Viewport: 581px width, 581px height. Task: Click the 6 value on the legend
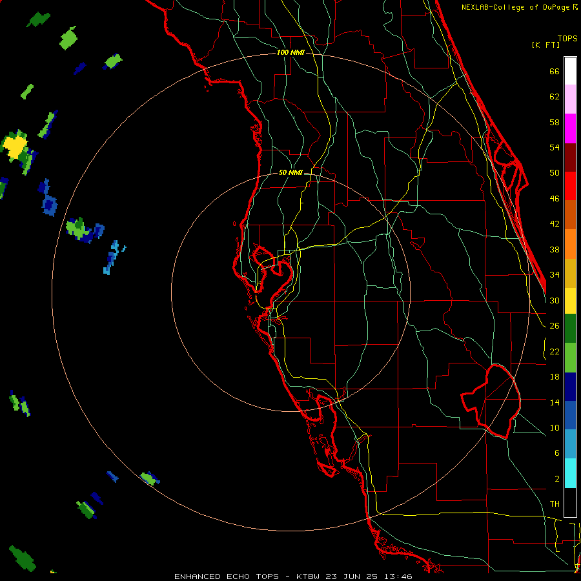point(556,453)
